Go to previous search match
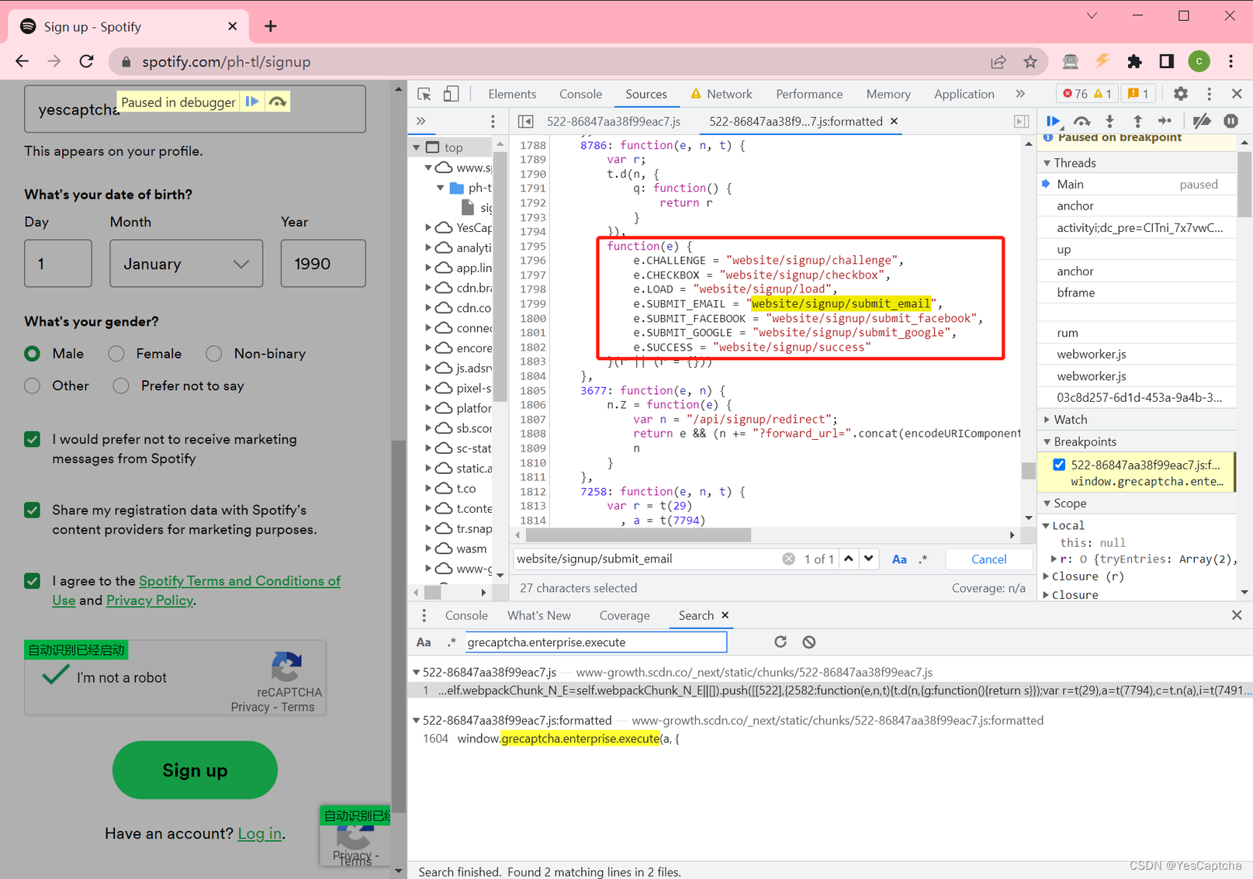Image resolution: width=1253 pixels, height=879 pixels. pyautogui.click(x=849, y=559)
